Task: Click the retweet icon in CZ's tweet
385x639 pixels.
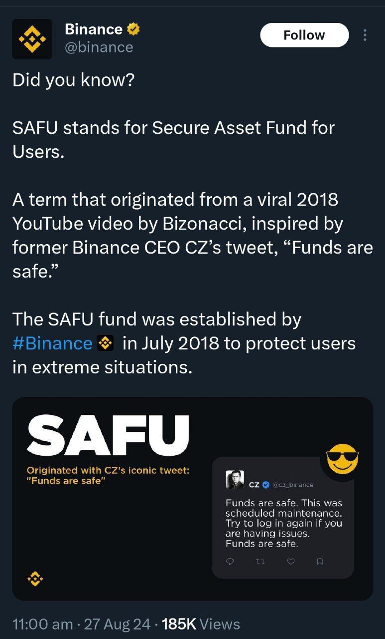Action: point(259,562)
